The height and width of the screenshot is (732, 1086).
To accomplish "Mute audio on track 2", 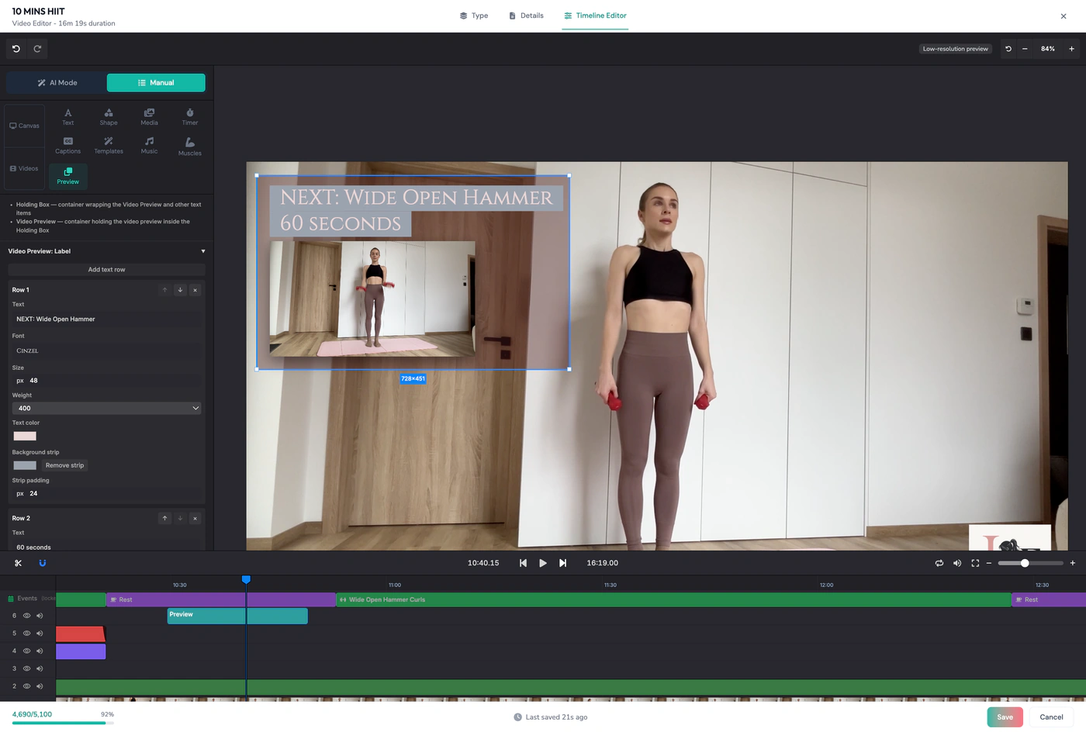I will tap(40, 686).
